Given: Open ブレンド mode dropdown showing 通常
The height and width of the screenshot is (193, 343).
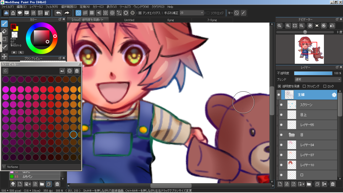Looking at the screenshot, I should pyautogui.click(x=318, y=80).
